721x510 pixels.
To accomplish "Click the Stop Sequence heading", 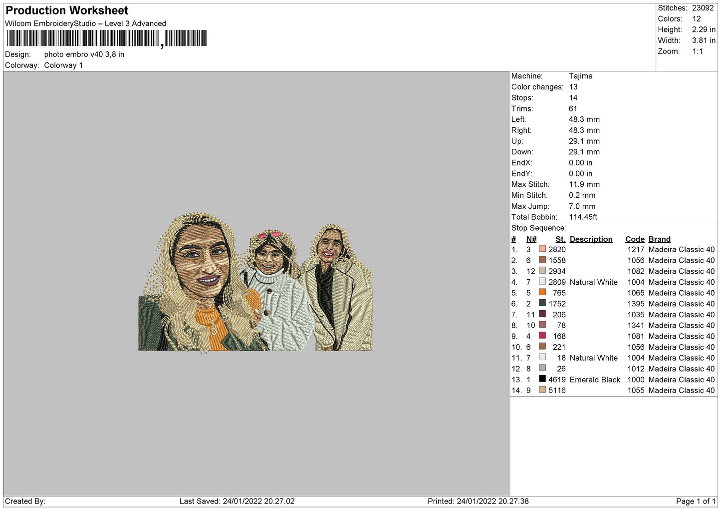I will 538,228.
